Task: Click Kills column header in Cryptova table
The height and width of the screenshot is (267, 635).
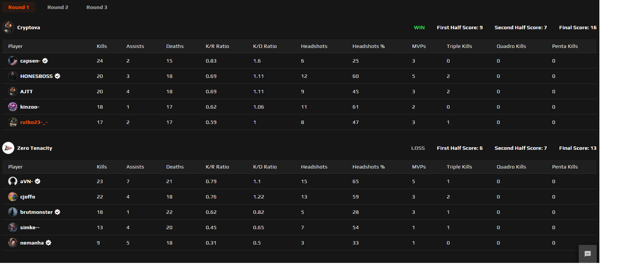Action: point(102,46)
